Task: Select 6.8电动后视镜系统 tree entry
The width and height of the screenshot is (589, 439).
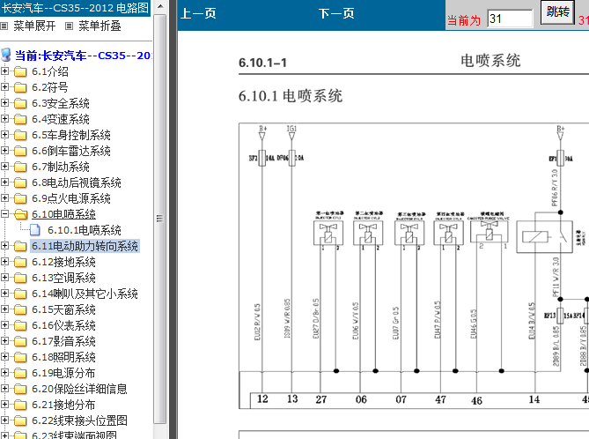Action: tap(77, 182)
